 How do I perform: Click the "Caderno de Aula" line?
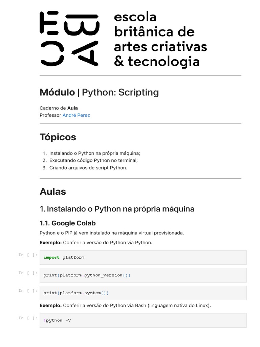point(59,108)
